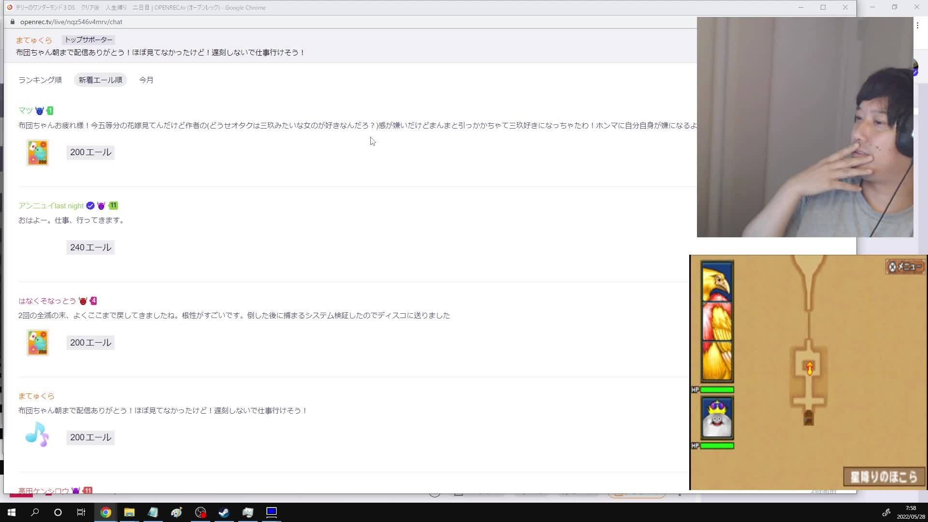Viewport: 928px width, 522px height.
Task: Click the notepad app taskbar icon
Action: click(153, 512)
